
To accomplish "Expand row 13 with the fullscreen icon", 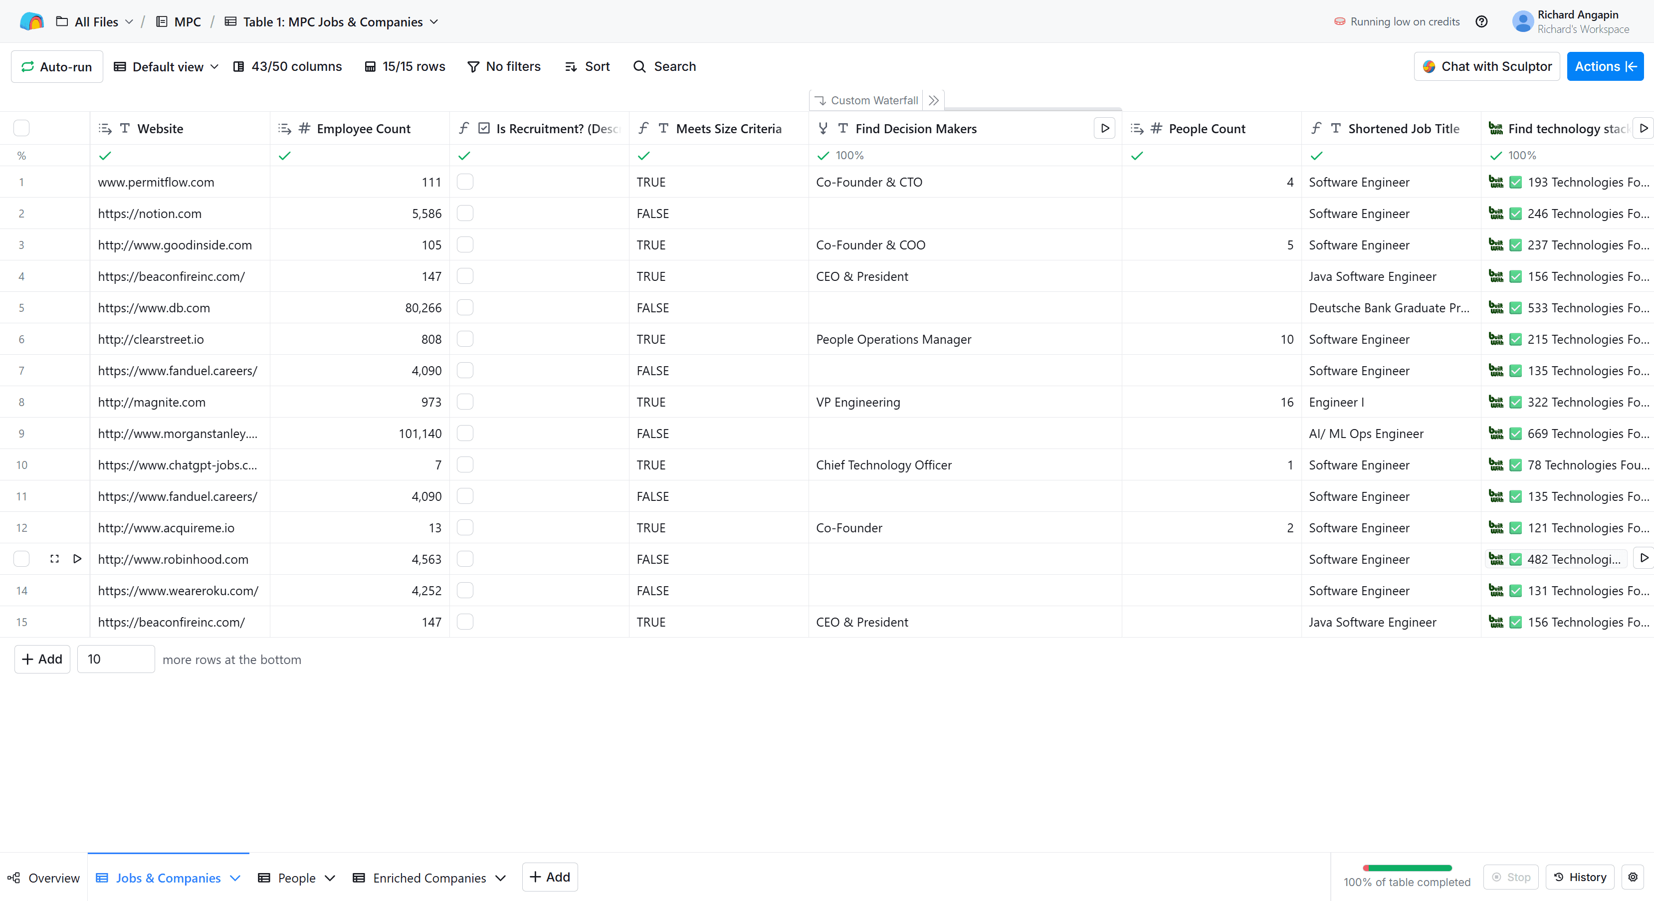I will [54, 559].
